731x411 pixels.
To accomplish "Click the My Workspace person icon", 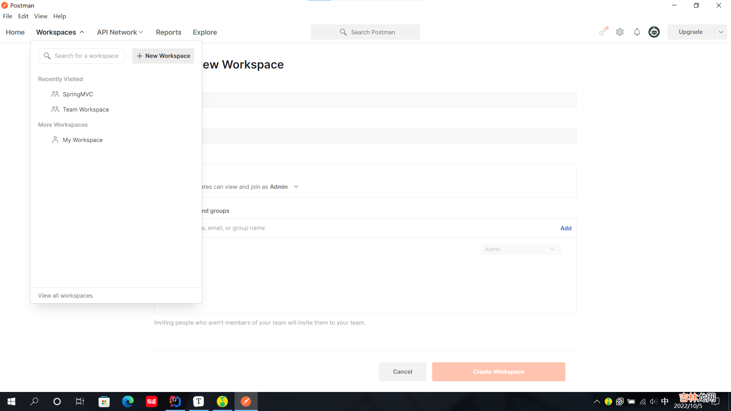I will [55, 140].
